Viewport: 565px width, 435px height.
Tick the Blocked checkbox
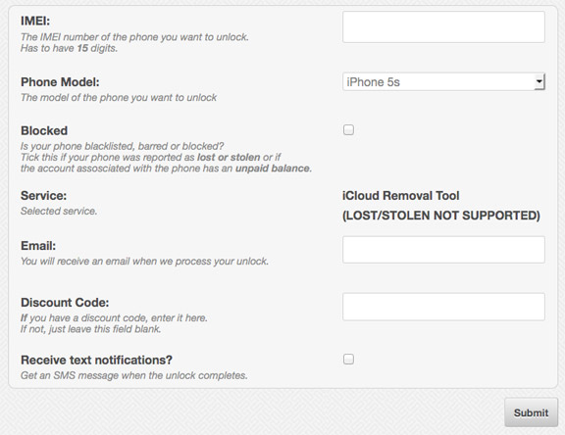pos(348,129)
